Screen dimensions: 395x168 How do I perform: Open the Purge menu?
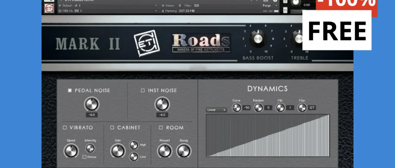point(270,5)
